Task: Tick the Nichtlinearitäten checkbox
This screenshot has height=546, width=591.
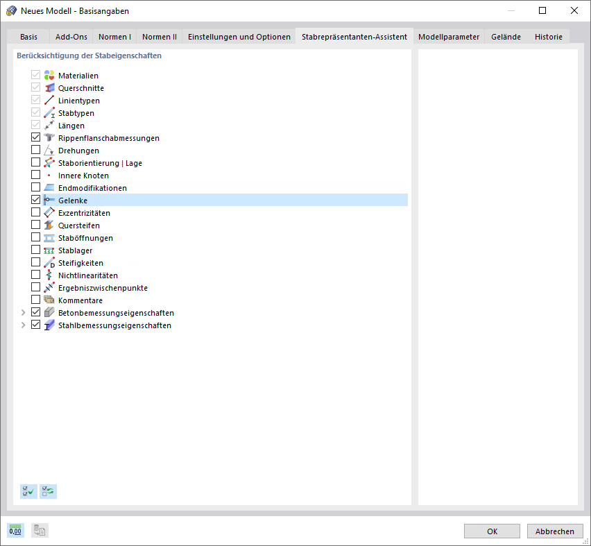Action: tap(35, 274)
